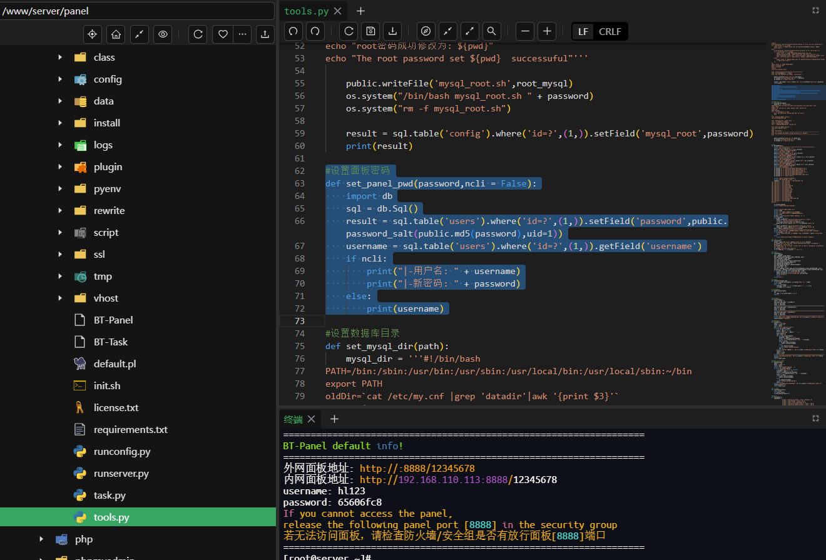
Task: Expand the plugin folder in tree
Action: coord(60,167)
